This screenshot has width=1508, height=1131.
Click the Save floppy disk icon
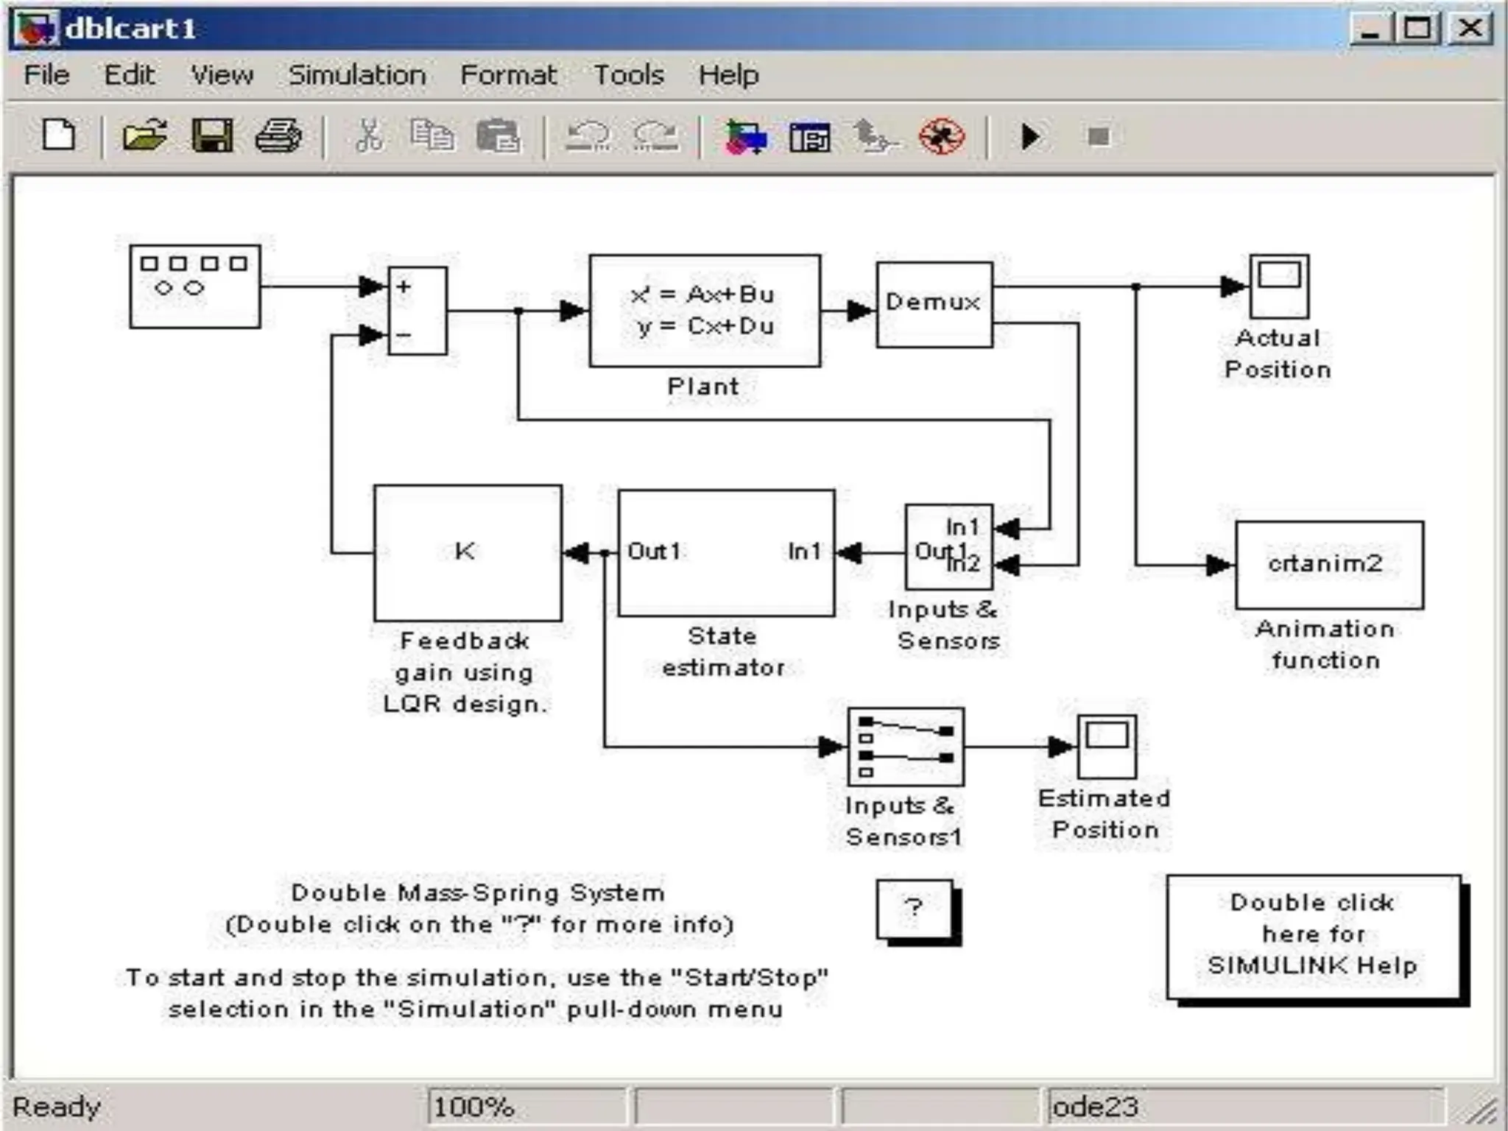point(212,136)
